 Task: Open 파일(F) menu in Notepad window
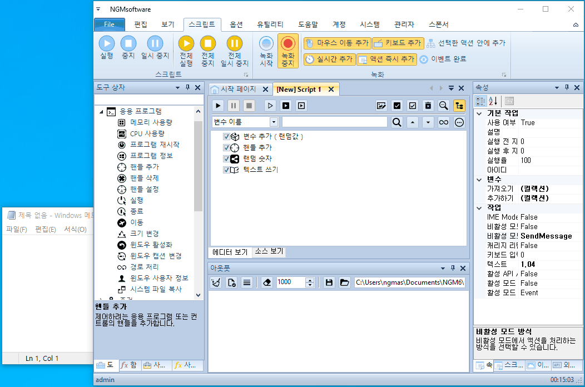[17, 230]
